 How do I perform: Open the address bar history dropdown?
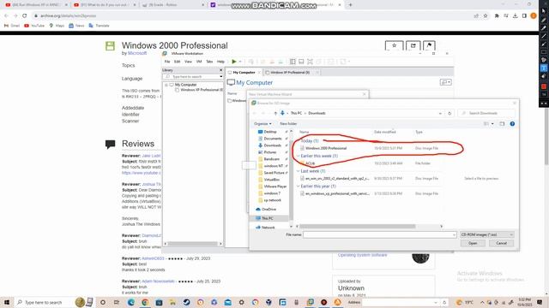[x=440, y=113]
